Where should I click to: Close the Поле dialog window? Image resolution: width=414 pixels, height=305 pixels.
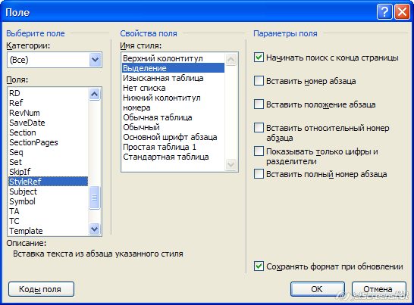coord(402,12)
